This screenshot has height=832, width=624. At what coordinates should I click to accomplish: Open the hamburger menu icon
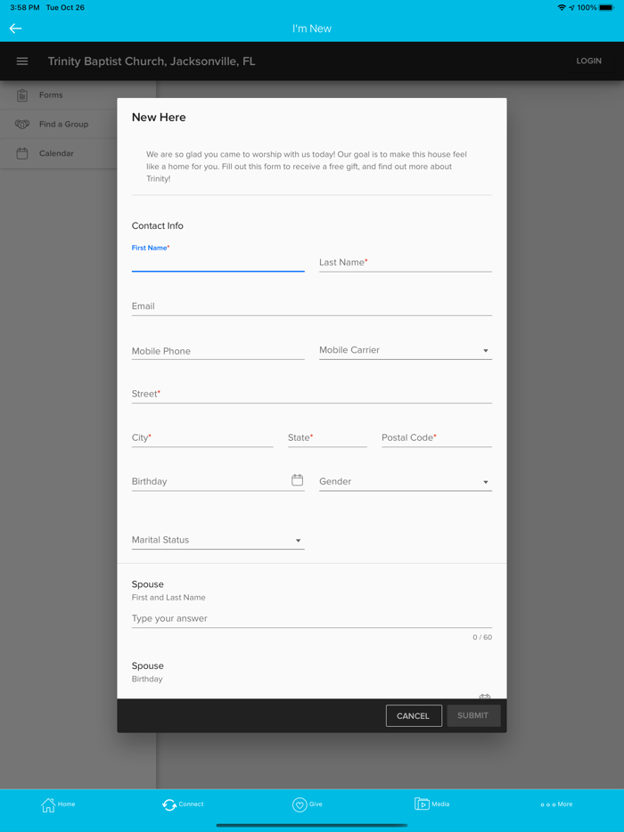pos(22,61)
